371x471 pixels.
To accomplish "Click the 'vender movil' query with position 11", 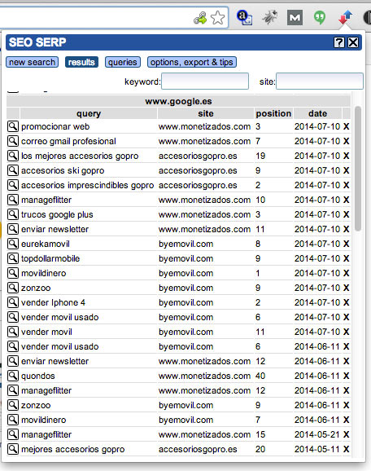I will coord(46,332).
